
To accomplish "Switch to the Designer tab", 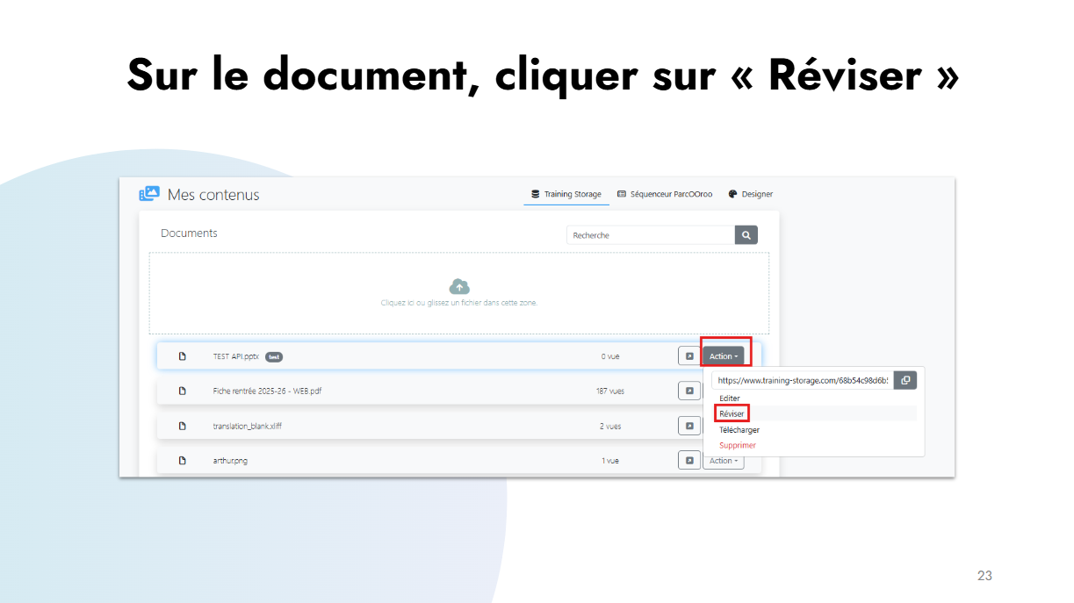I will (751, 194).
